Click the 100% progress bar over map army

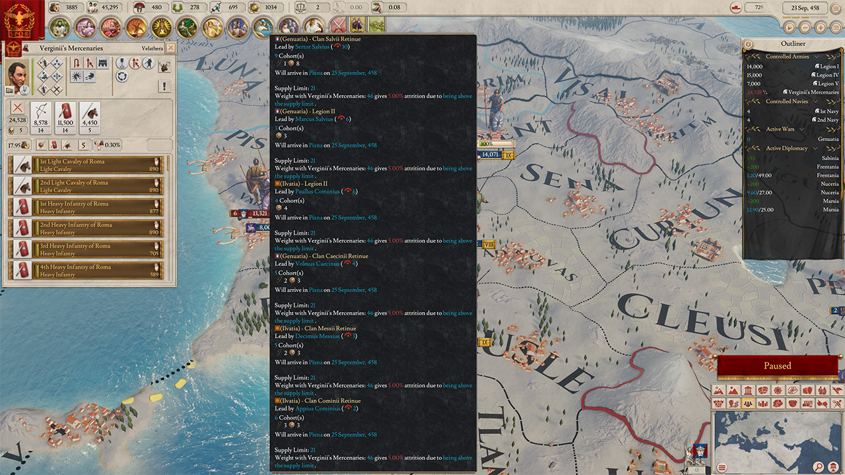[x=496, y=143]
